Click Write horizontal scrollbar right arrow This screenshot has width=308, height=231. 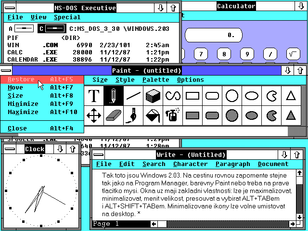click(x=292, y=224)
